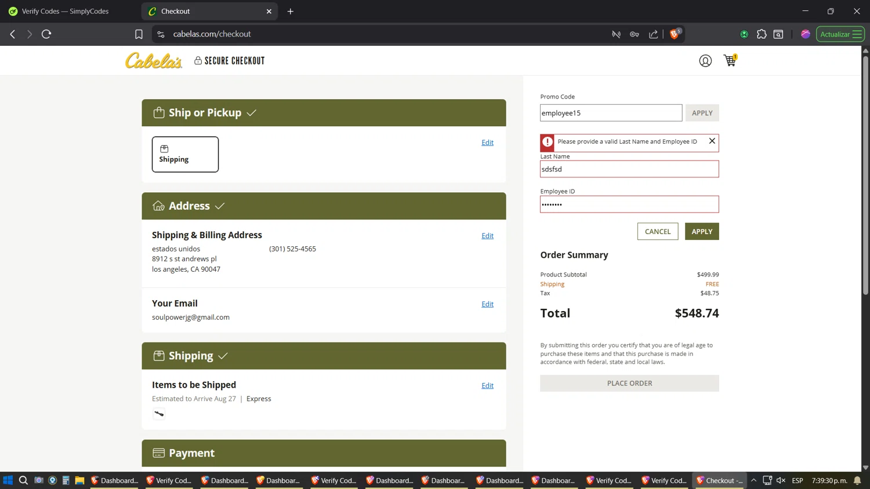Open the password key icon
The height and width of the screenshot is (489, 870).
pyautogui.click(x=635, y=34)
